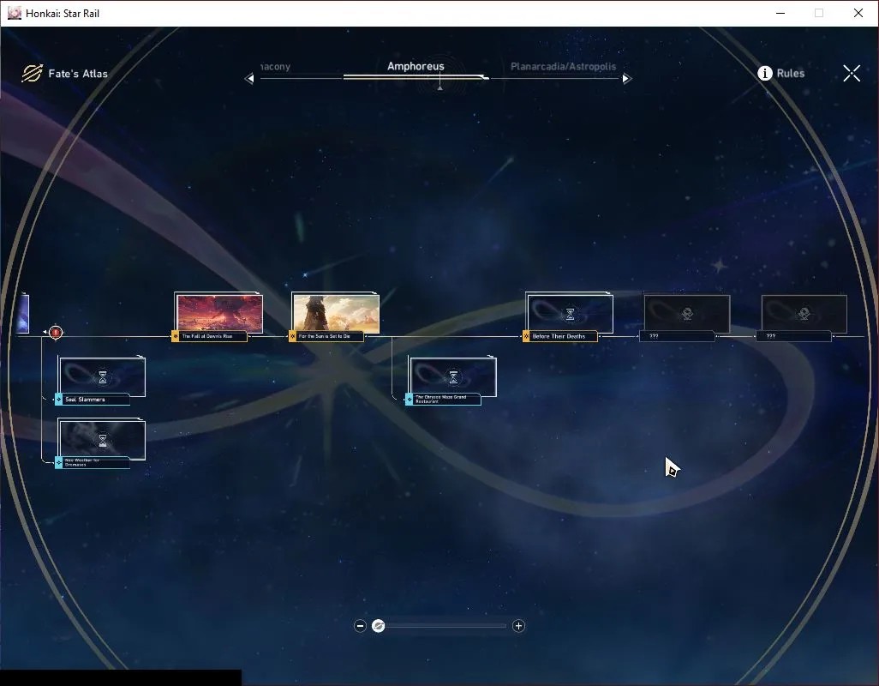Click the last locked ??? mission node

coord(804,317)
